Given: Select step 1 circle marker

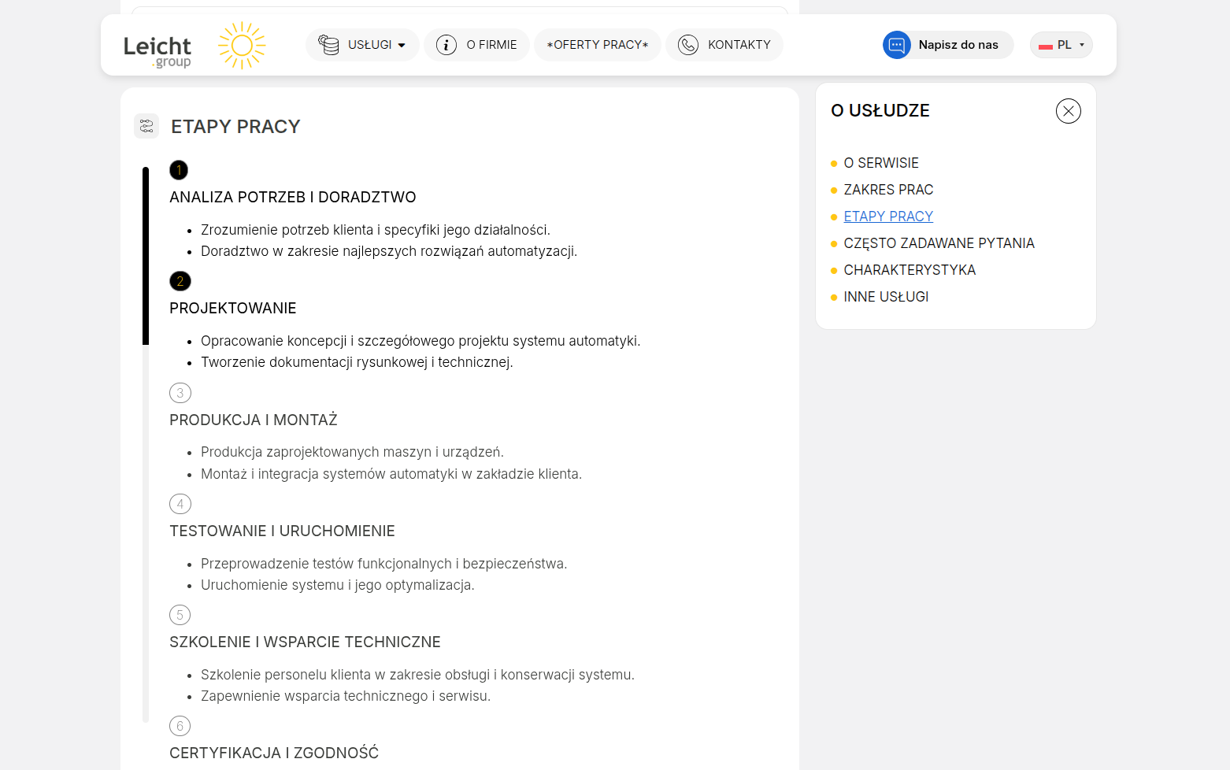Looking at the screenshot, I should (179, 170).
